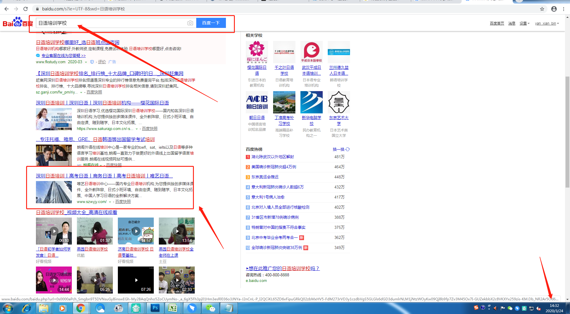Click 消息 in the top navigation
This screenshot has height=314, width=570.
click(x=512, y=23)
